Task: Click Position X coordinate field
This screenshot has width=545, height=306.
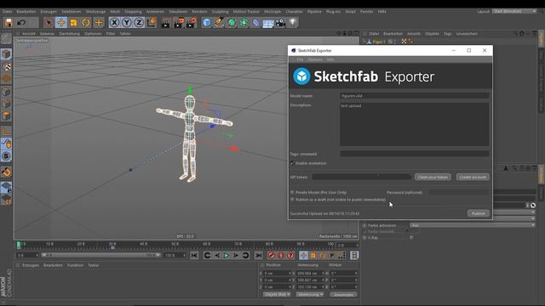Action: point(277,274)
